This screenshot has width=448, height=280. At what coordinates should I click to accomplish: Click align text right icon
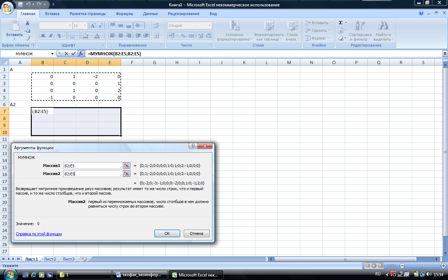point(128,36)
